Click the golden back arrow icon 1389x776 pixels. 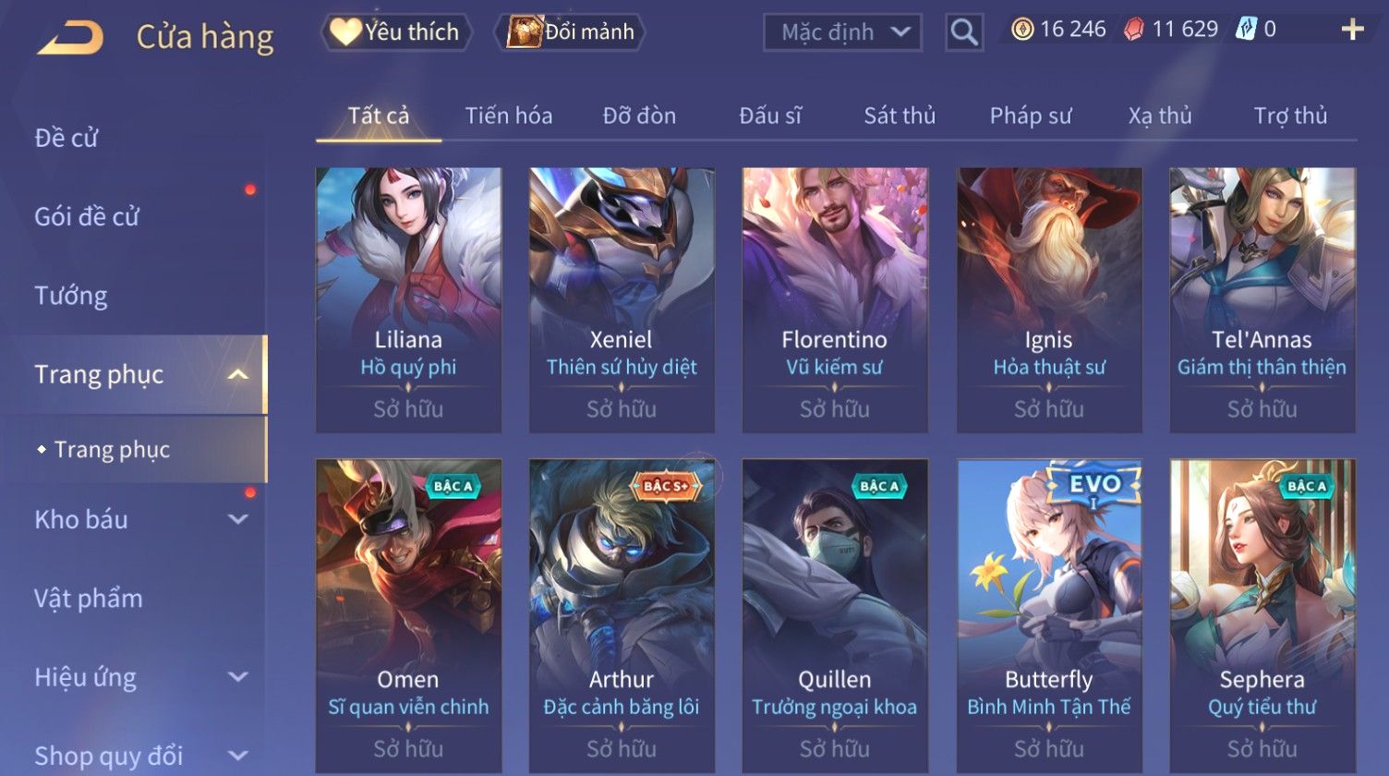click(x=70, y=37)
